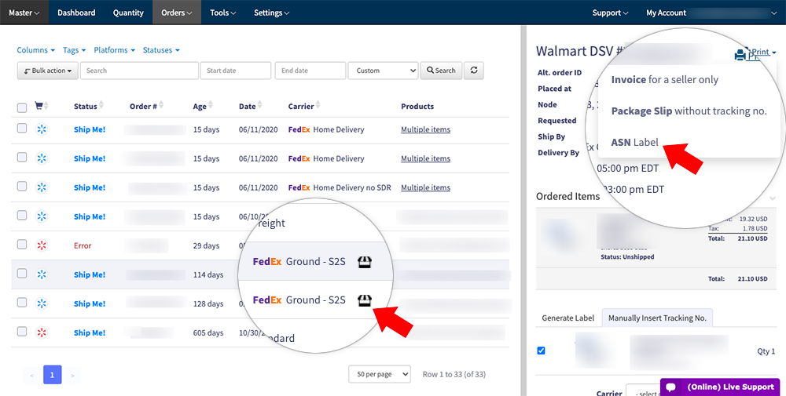Viewport: 786px width, 396px height.
Task: Click Walmart icon on the Error row
Action: click(x=42, y=245)
